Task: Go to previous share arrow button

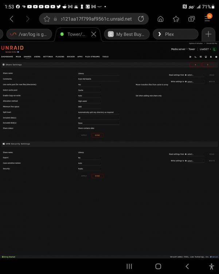Action: click(195, 65)
